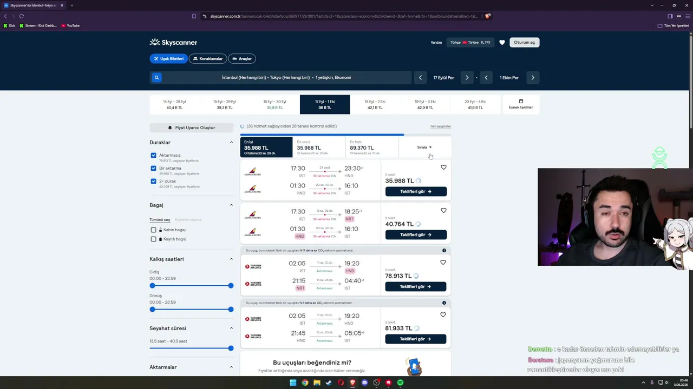693x389 pixels.
Task: Choose the 14 Eyl – 28 Eyl date option
Action: coord(174,105)
